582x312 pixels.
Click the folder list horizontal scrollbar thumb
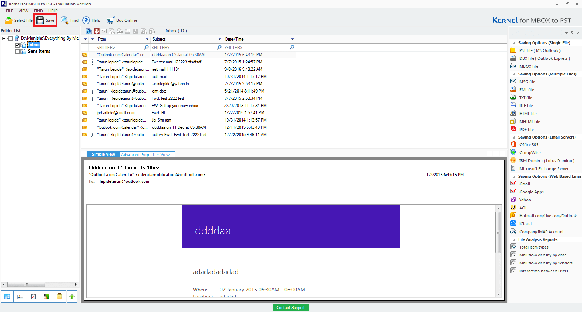pyautogui.click(x=26, y=284)
